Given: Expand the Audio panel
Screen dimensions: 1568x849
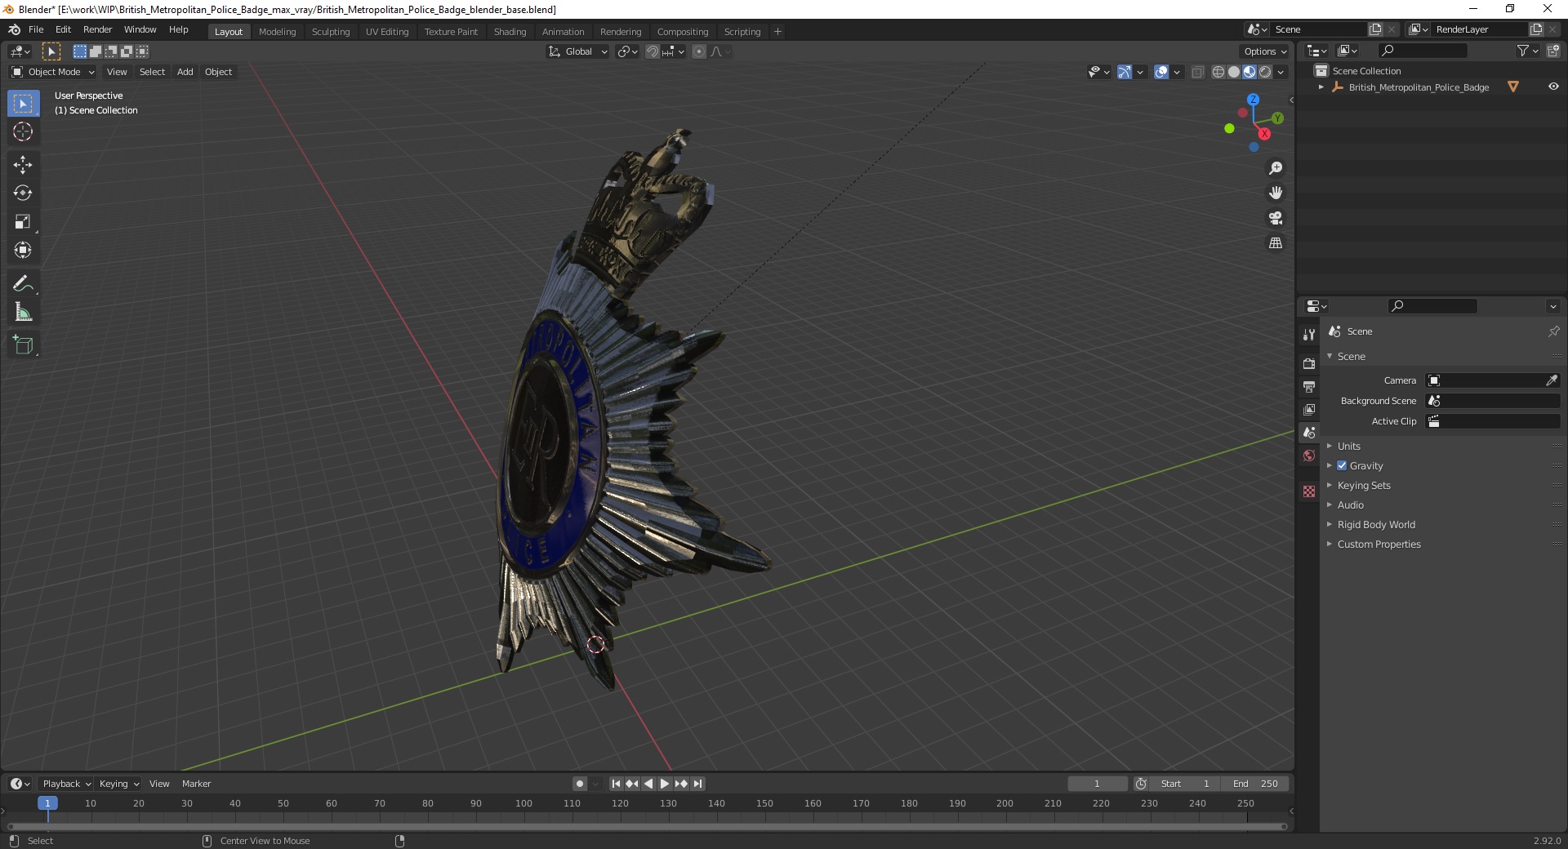Looking at the screenshot, I should (1350, 505).
